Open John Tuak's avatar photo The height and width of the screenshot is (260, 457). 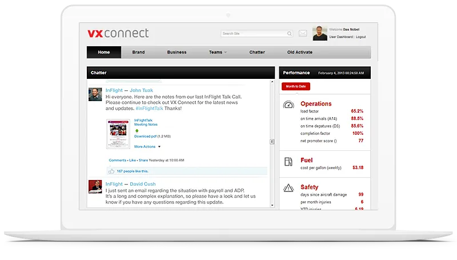pyautogui.click(x=95, y=94)
